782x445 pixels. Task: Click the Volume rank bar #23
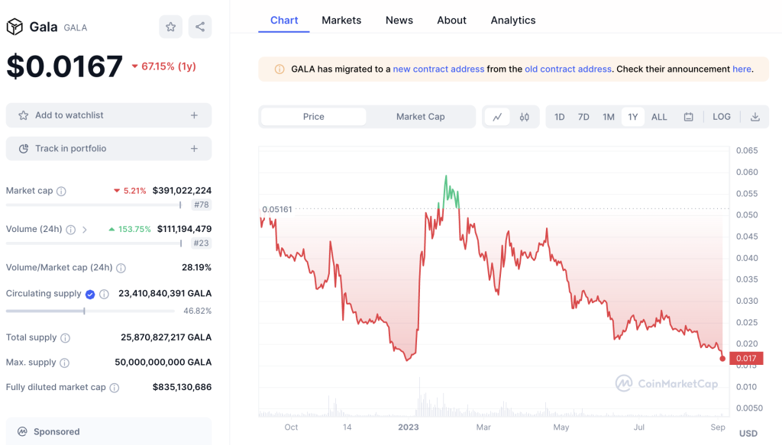93,243
